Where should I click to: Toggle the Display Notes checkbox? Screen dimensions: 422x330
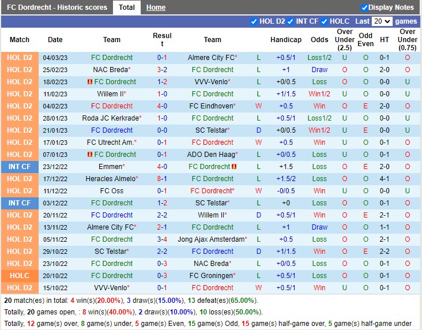tap(364, 7)
